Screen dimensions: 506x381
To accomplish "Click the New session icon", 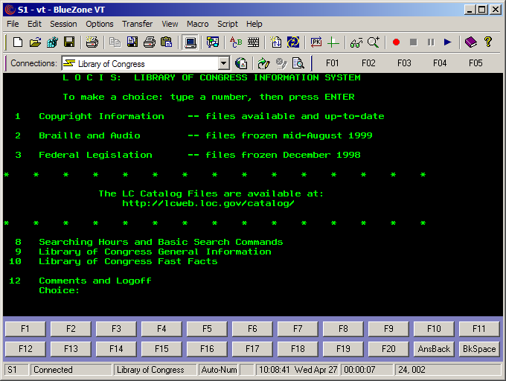I will [x=18, y=42].
